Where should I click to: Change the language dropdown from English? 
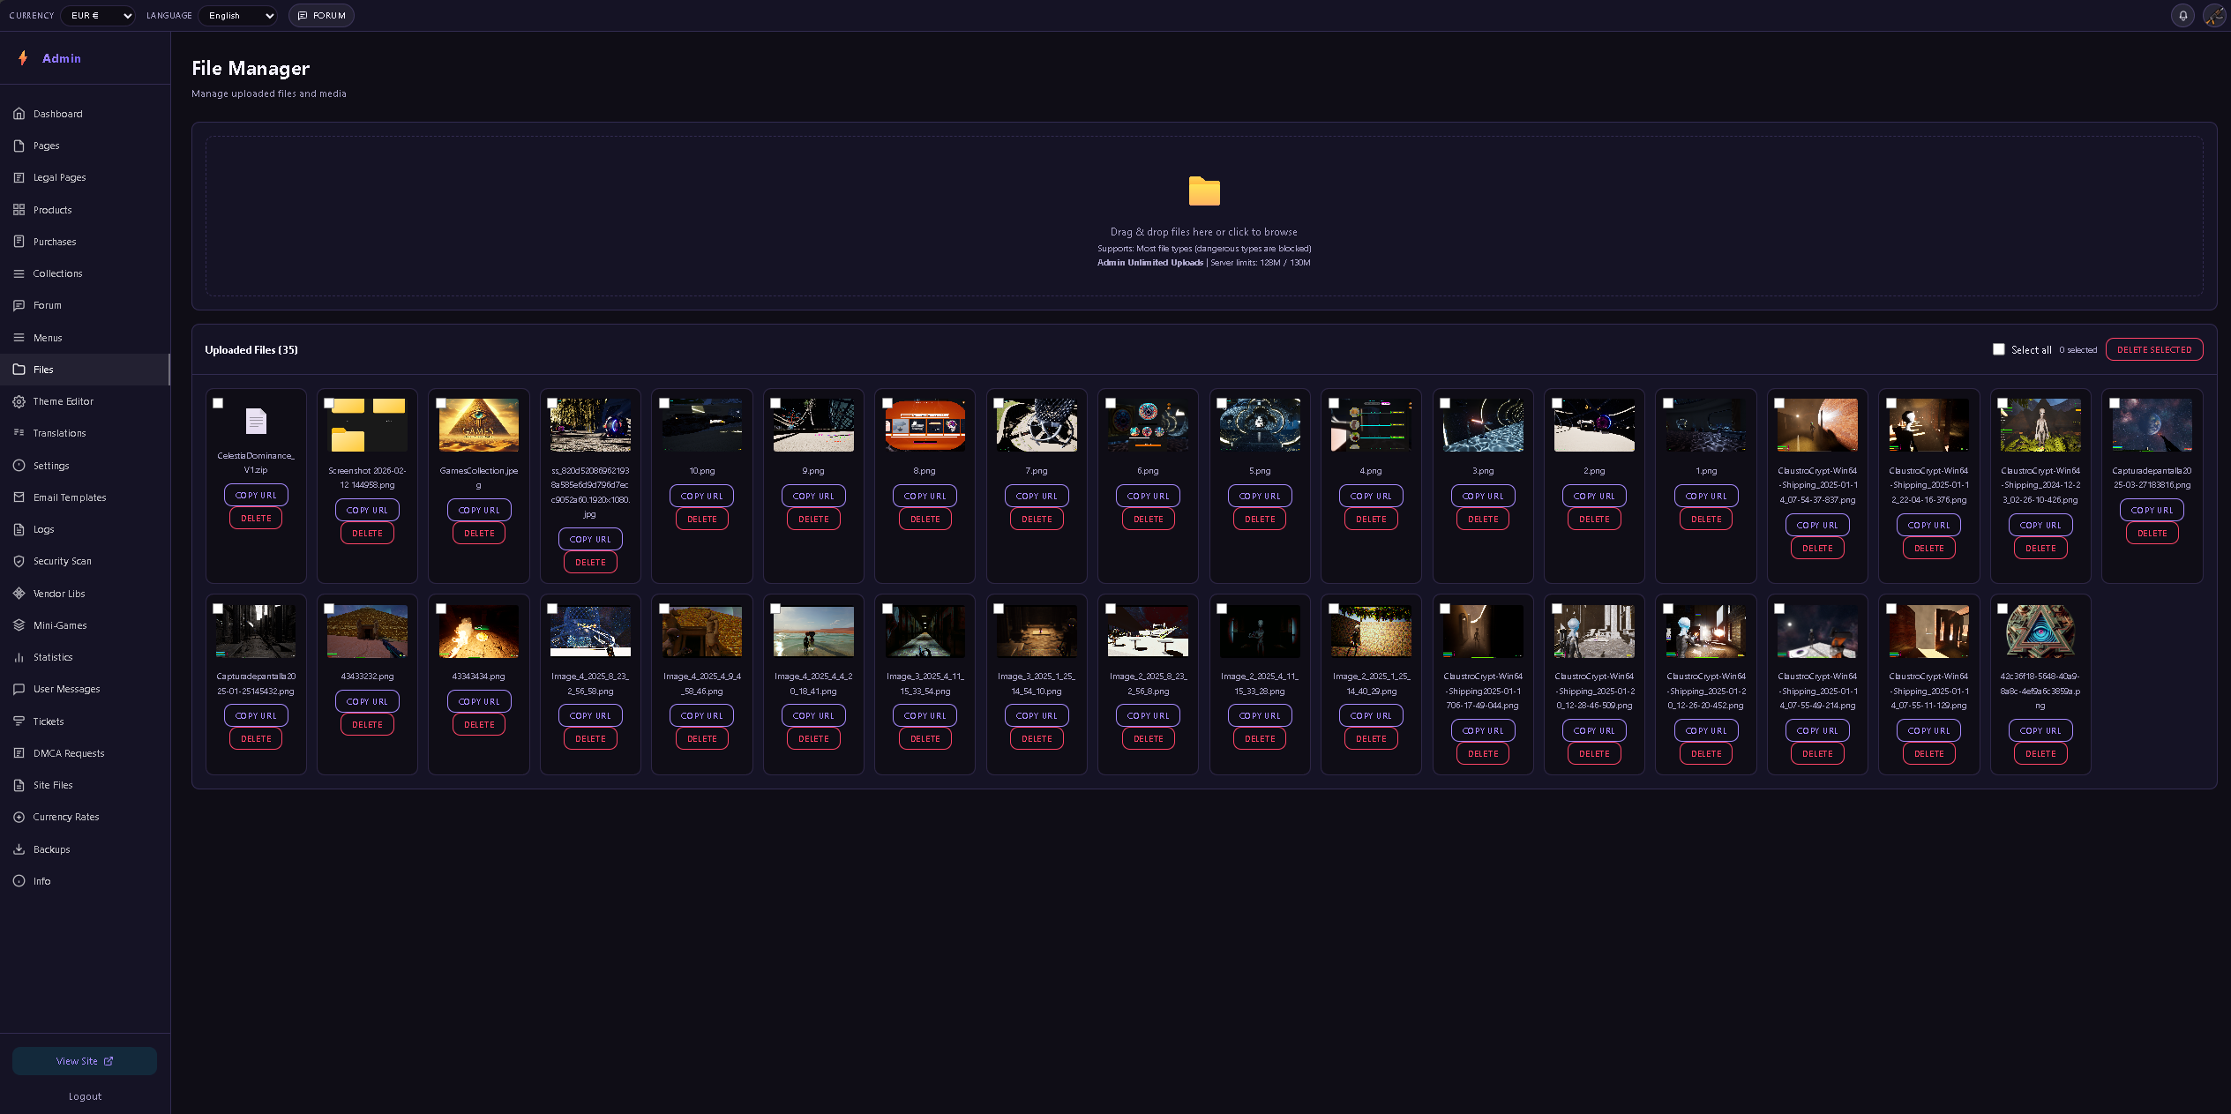(237, 15)
